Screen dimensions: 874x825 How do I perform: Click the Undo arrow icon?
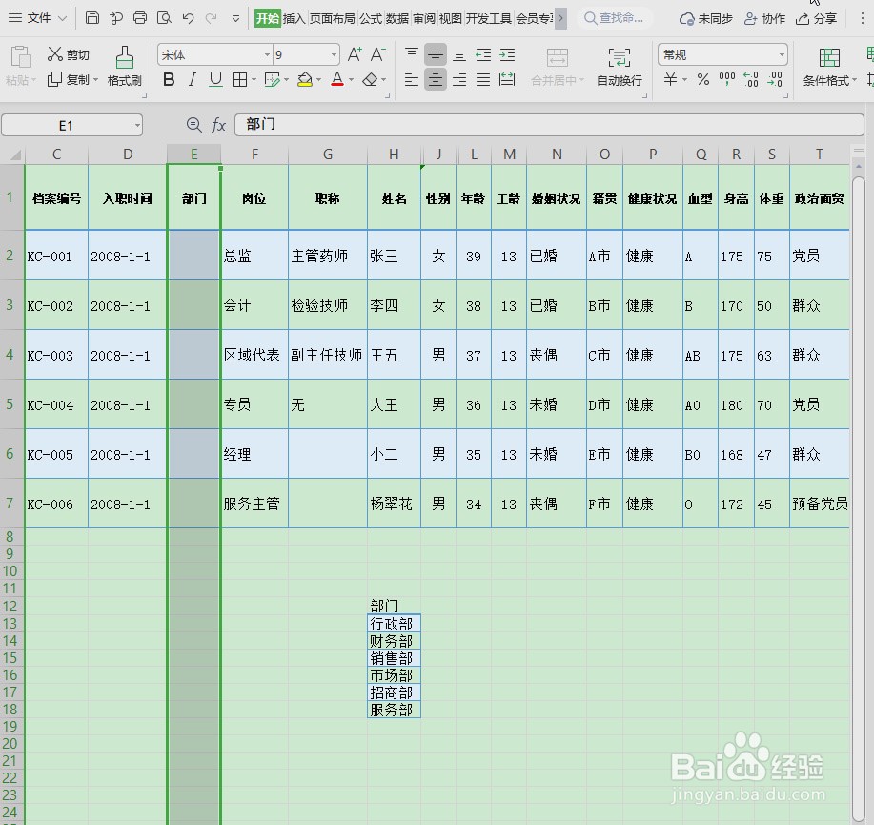[188, 18]
